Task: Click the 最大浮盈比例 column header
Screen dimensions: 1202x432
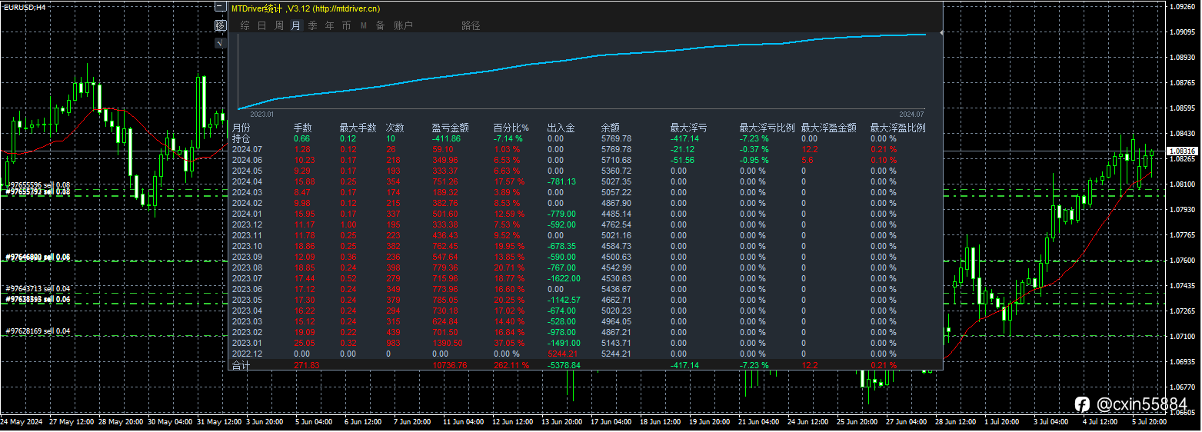Action: click(897, 128)
